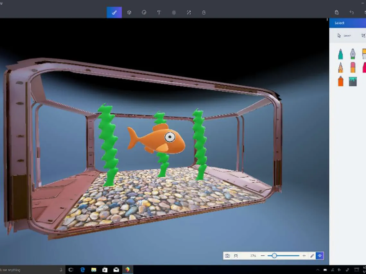Open the Stickers tool
This screenshot has height=274, width=366.
click(144, 12)
